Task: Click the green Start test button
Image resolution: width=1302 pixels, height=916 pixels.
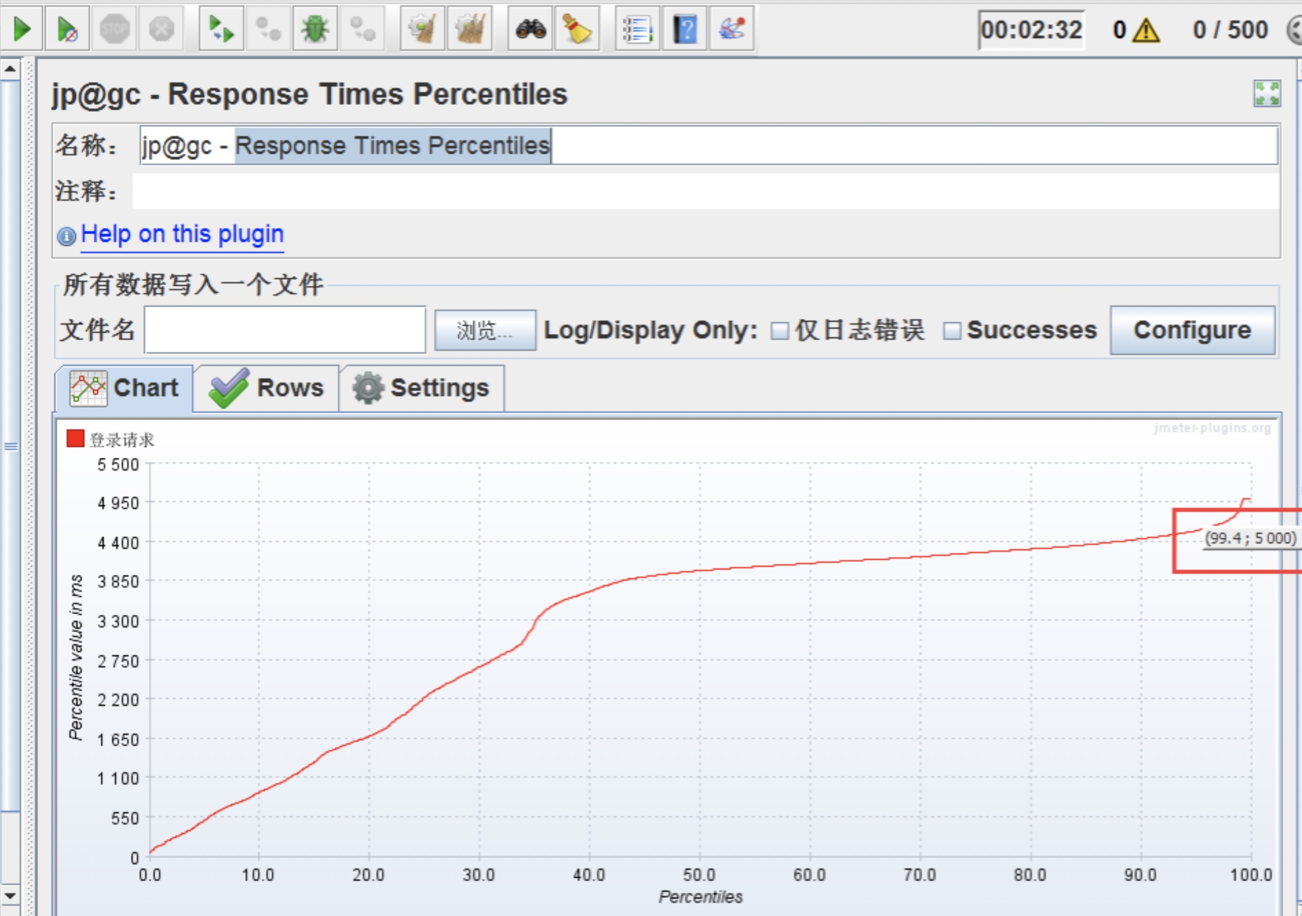Action: tap(21, 29)
